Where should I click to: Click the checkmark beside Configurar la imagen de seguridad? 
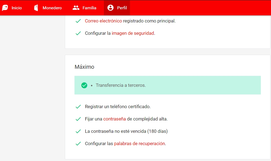78,33
